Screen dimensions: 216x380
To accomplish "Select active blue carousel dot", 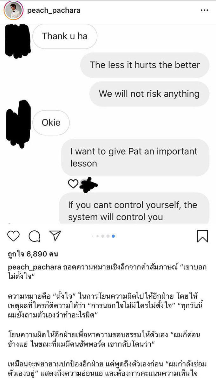I will point(113,236).
